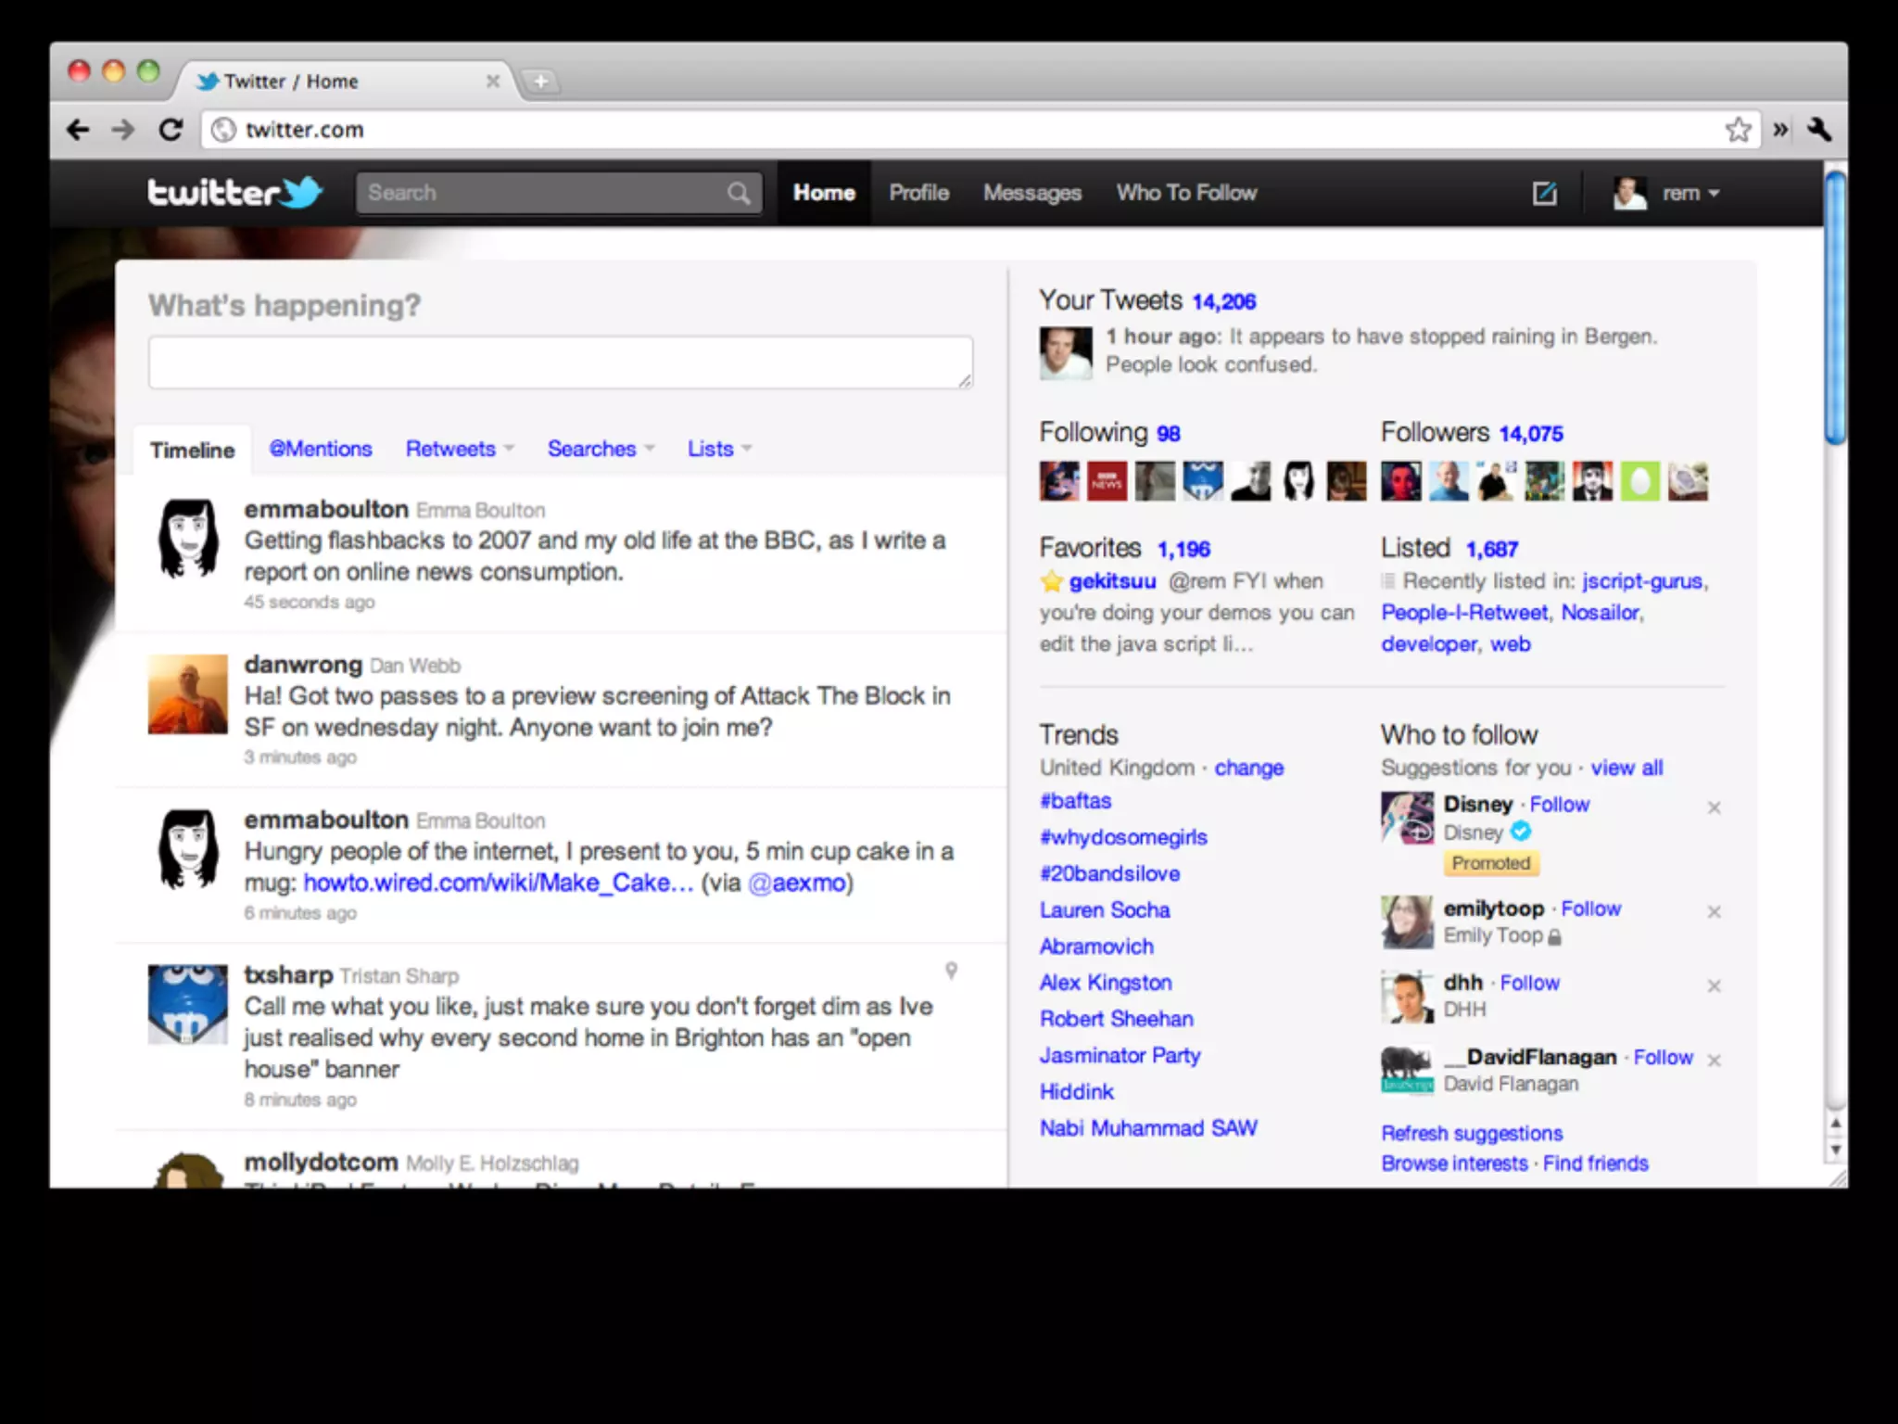1898x1424 pixels.
Task: Click the vertical page scrollbar thumb
Action: 1834,306
